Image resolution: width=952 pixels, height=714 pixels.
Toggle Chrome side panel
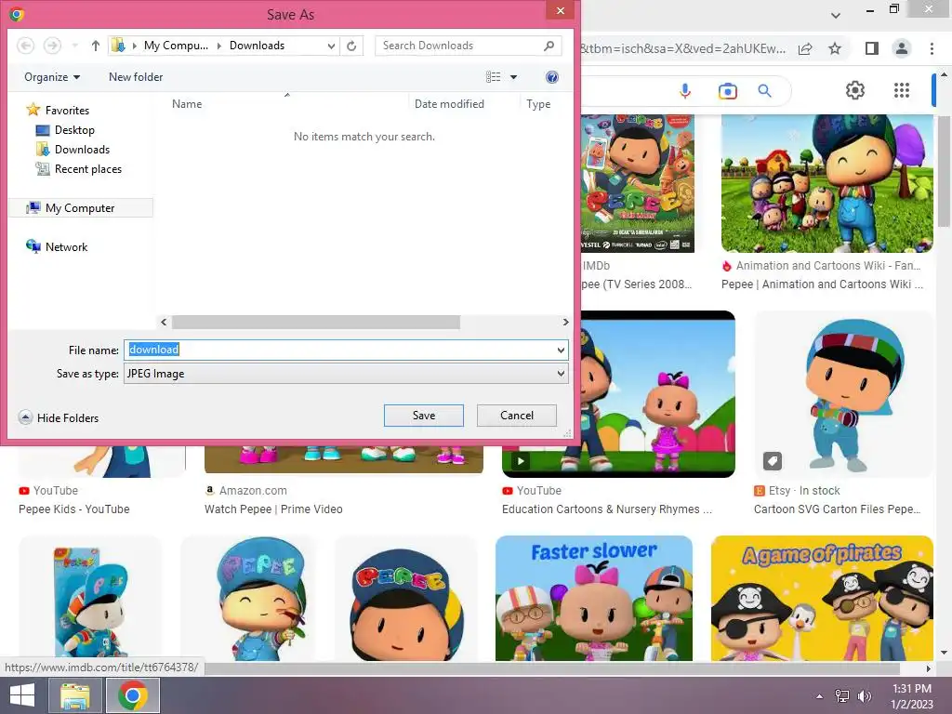(x=871, y=48)
